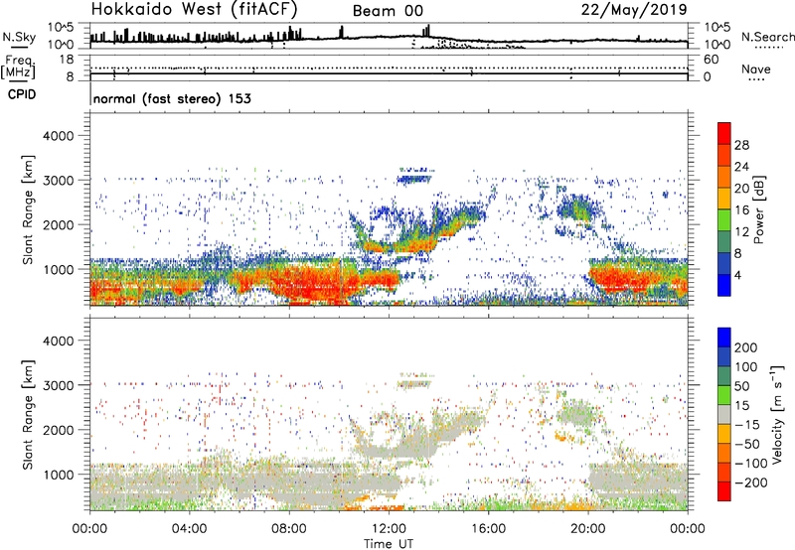This screenshot has width=795, height=550.
Task: Click the "60" Nave tick label
Action: pos(712,60)
